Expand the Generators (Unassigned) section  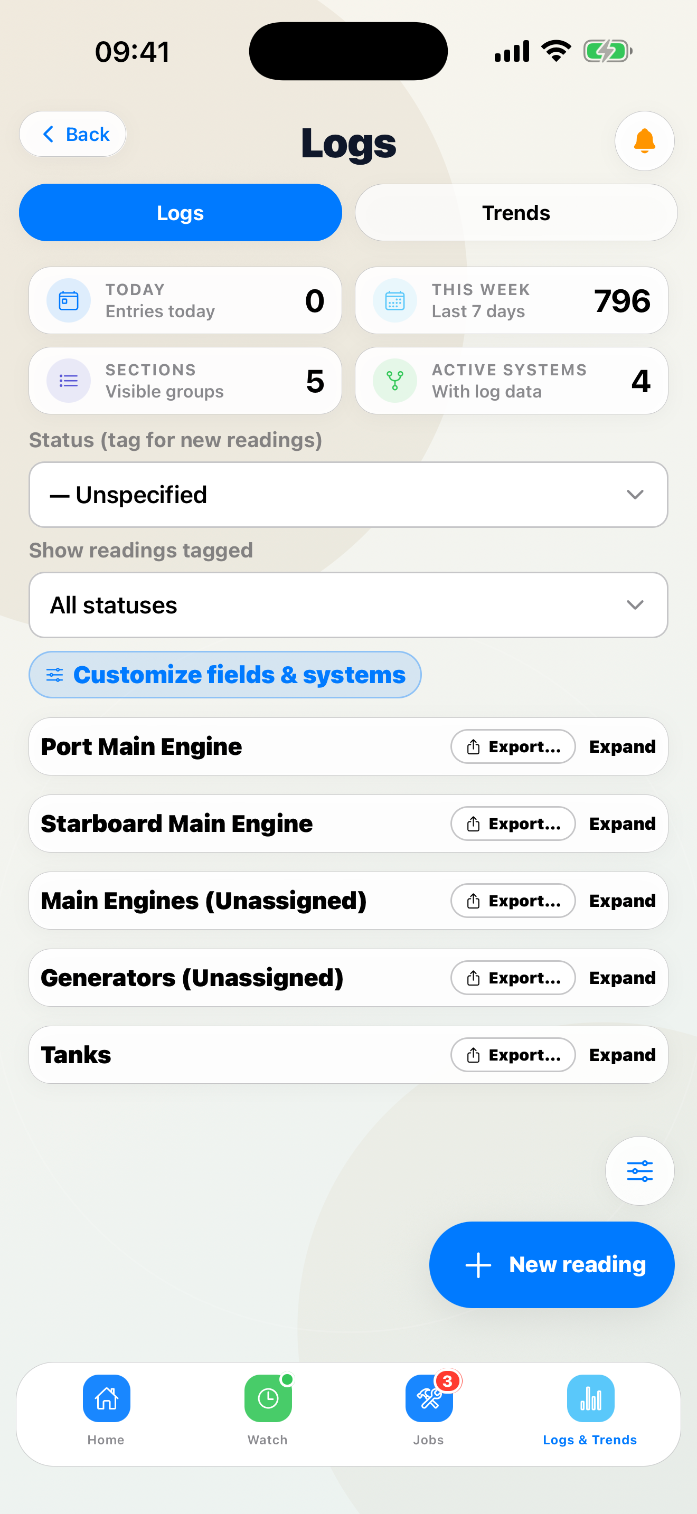(x=623, y=978)
